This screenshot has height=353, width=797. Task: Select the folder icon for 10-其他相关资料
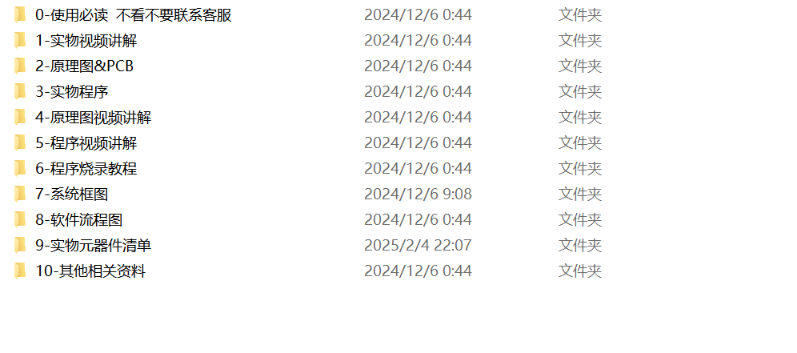click(x=20, y=271)
